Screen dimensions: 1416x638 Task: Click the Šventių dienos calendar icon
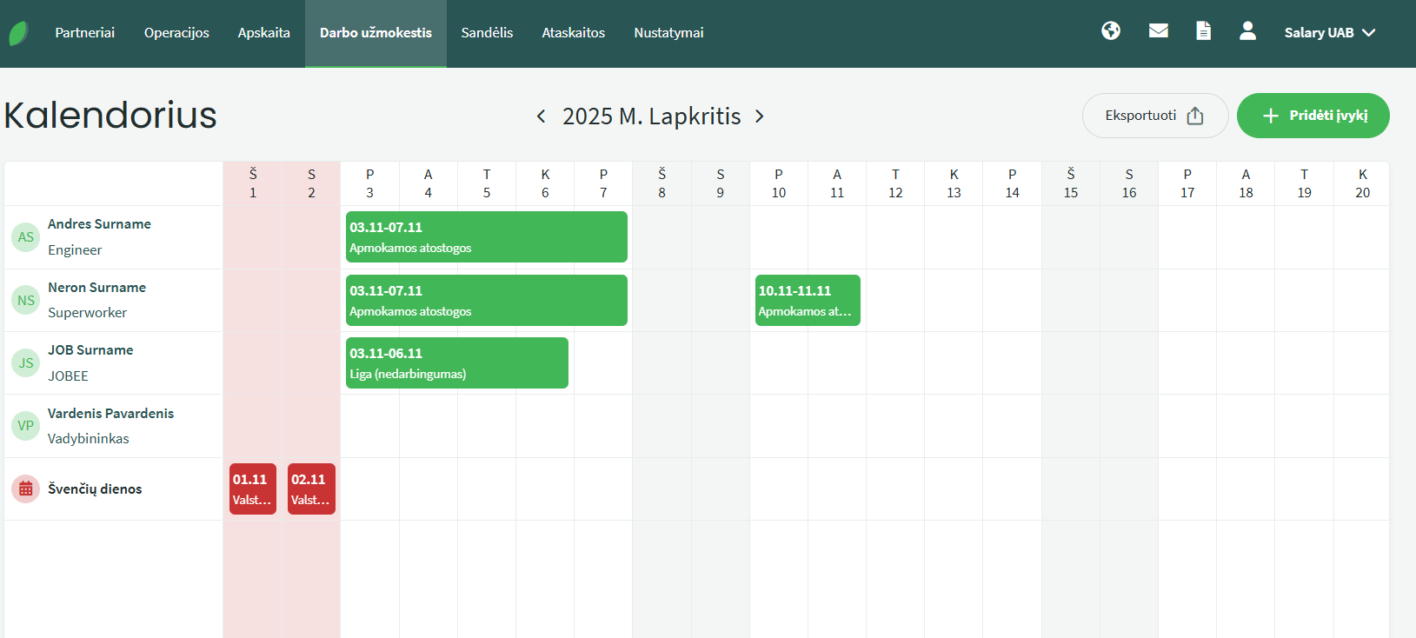click(x=26, y=489)
